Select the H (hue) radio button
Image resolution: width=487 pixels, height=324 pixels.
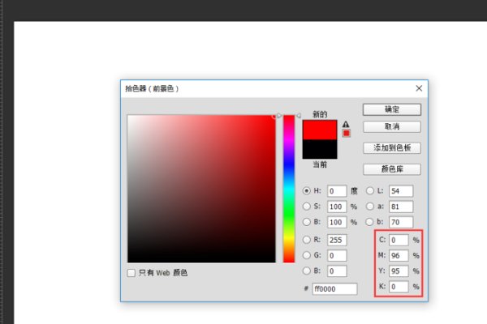point(306,191)
